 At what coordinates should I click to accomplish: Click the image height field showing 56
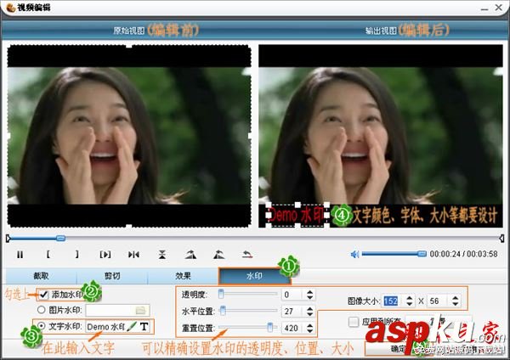(x=439, y=301)
